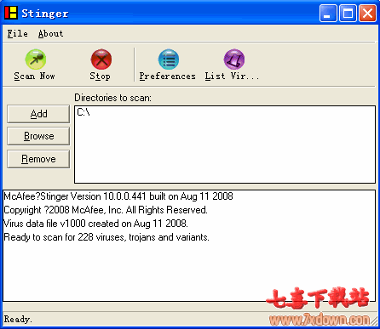Screen dimensions: 380x329
Task: Open the File menu
Action: click(17, 33)
